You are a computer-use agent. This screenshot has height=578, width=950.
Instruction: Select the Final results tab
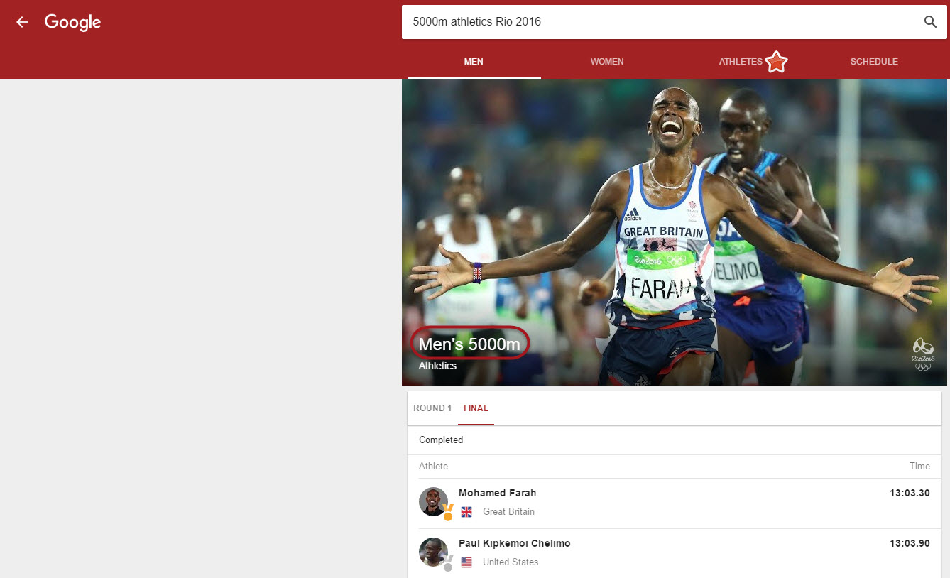[476, 408]
